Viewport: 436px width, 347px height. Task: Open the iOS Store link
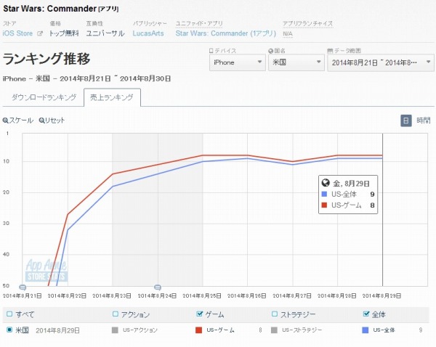(17, 33)
